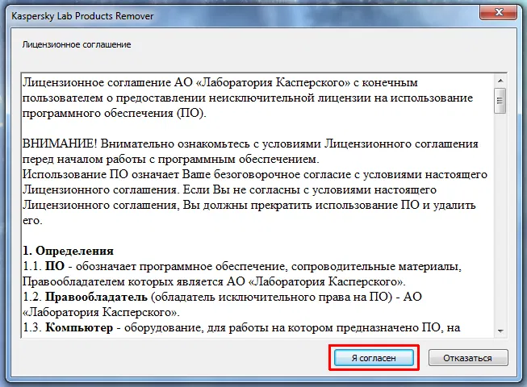Click the scrollbar down arrow in license text

click(500, 331)
